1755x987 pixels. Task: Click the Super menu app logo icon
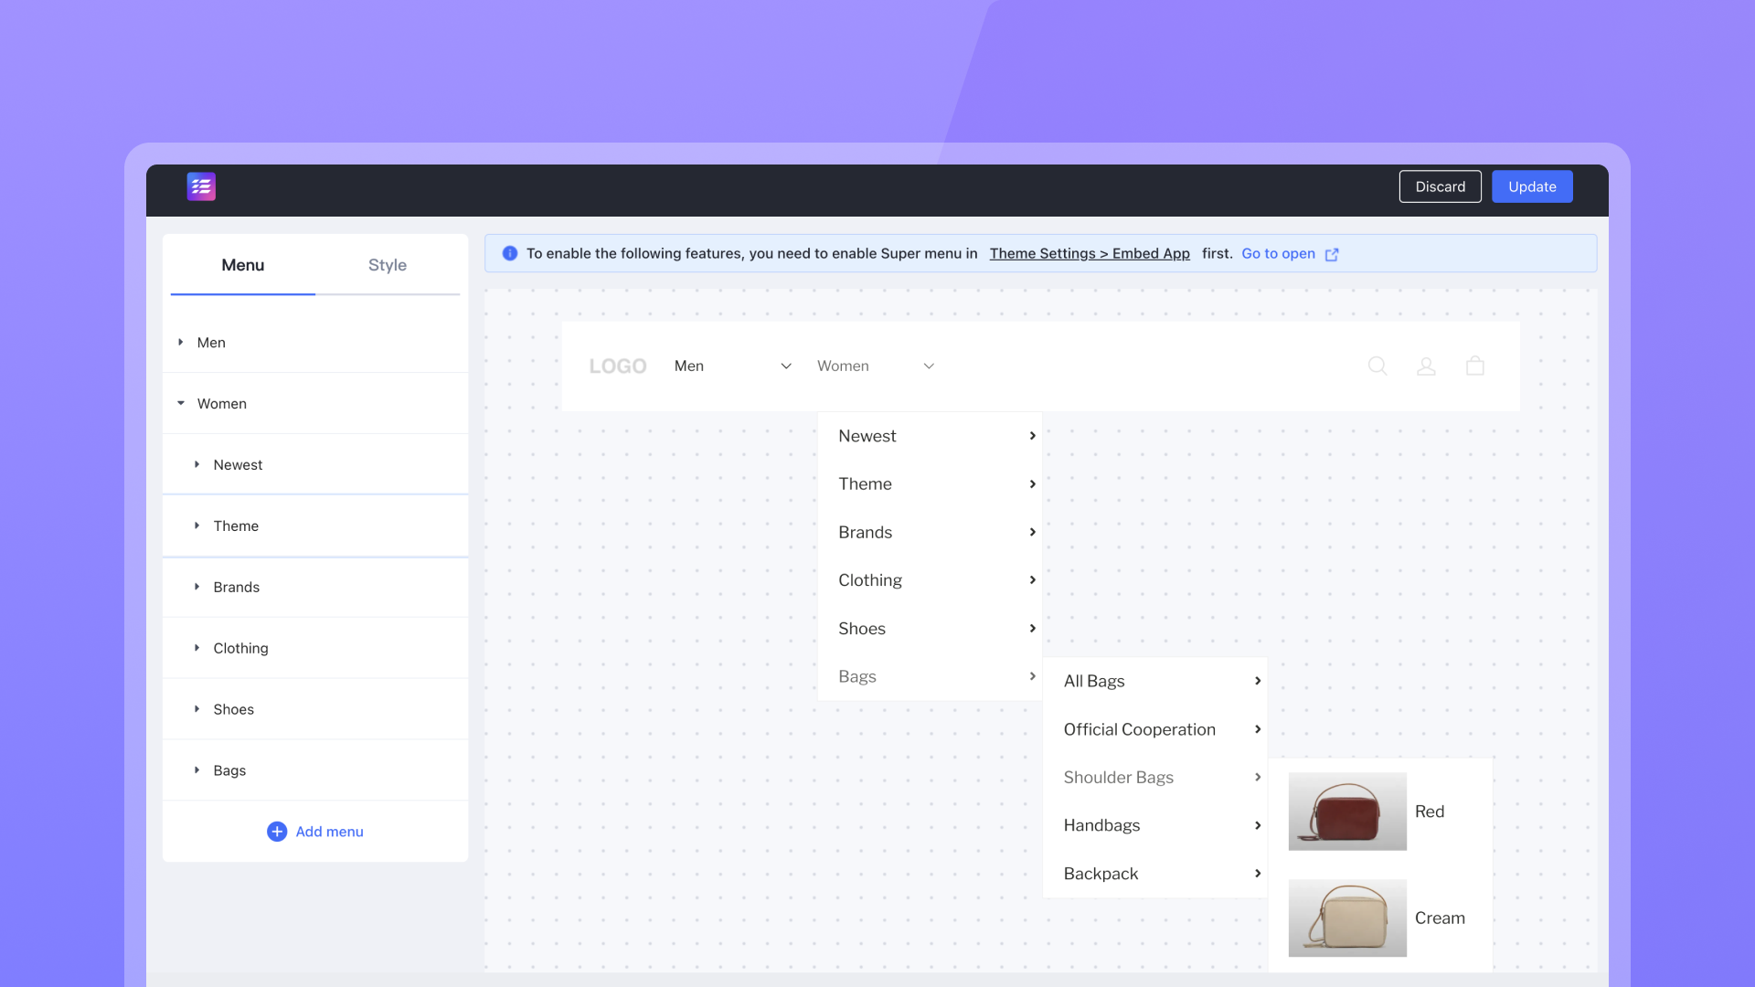pos(201,186)
